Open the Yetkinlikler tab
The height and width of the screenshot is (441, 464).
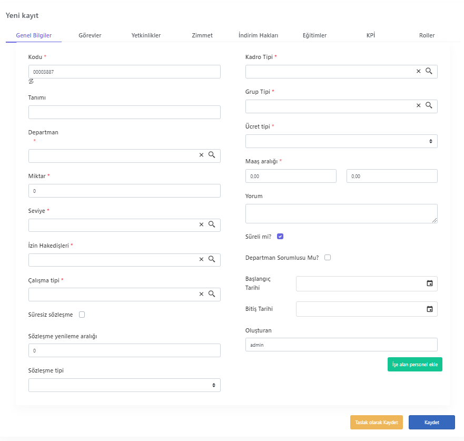coord(146,35)
